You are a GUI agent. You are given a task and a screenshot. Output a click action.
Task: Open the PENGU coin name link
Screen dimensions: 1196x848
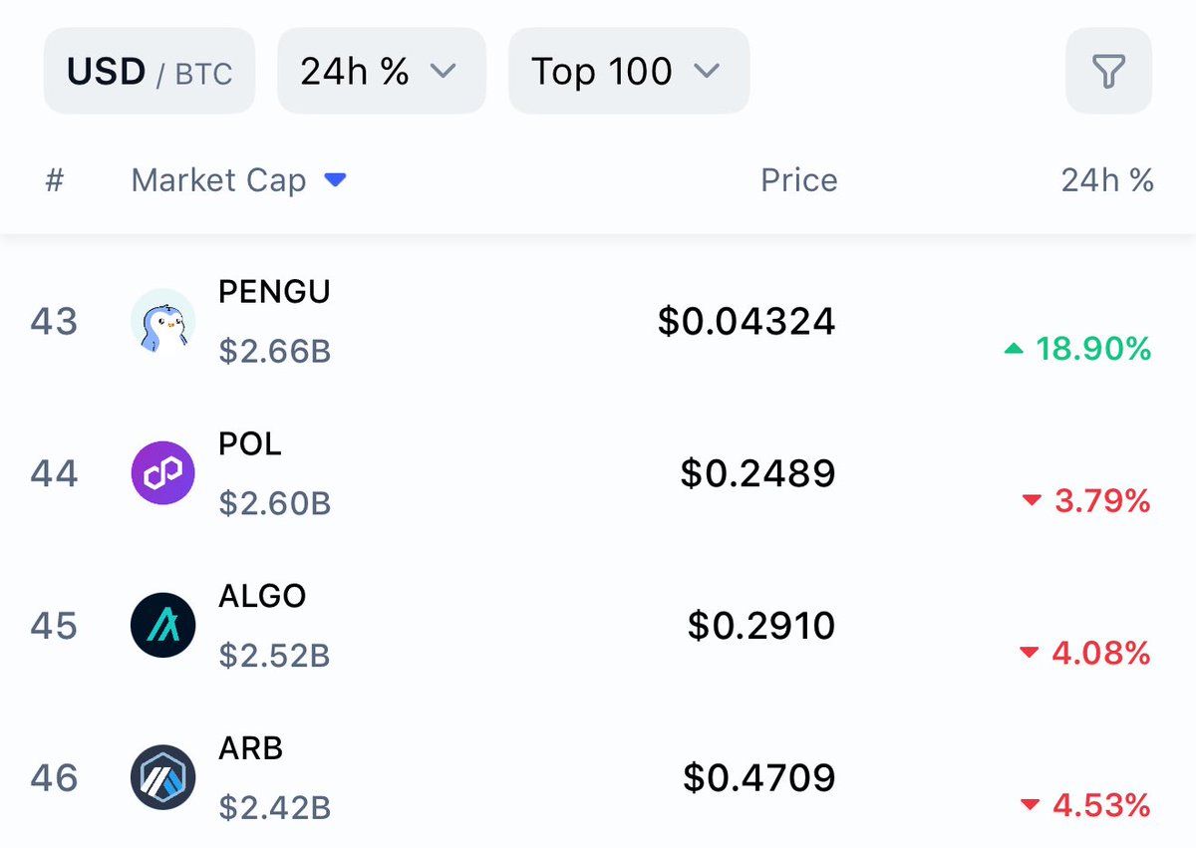(x=274, y=292)
